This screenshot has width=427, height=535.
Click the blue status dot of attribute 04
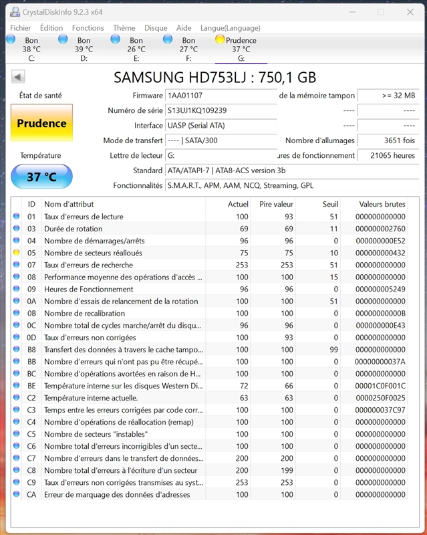tap(16, 240)
